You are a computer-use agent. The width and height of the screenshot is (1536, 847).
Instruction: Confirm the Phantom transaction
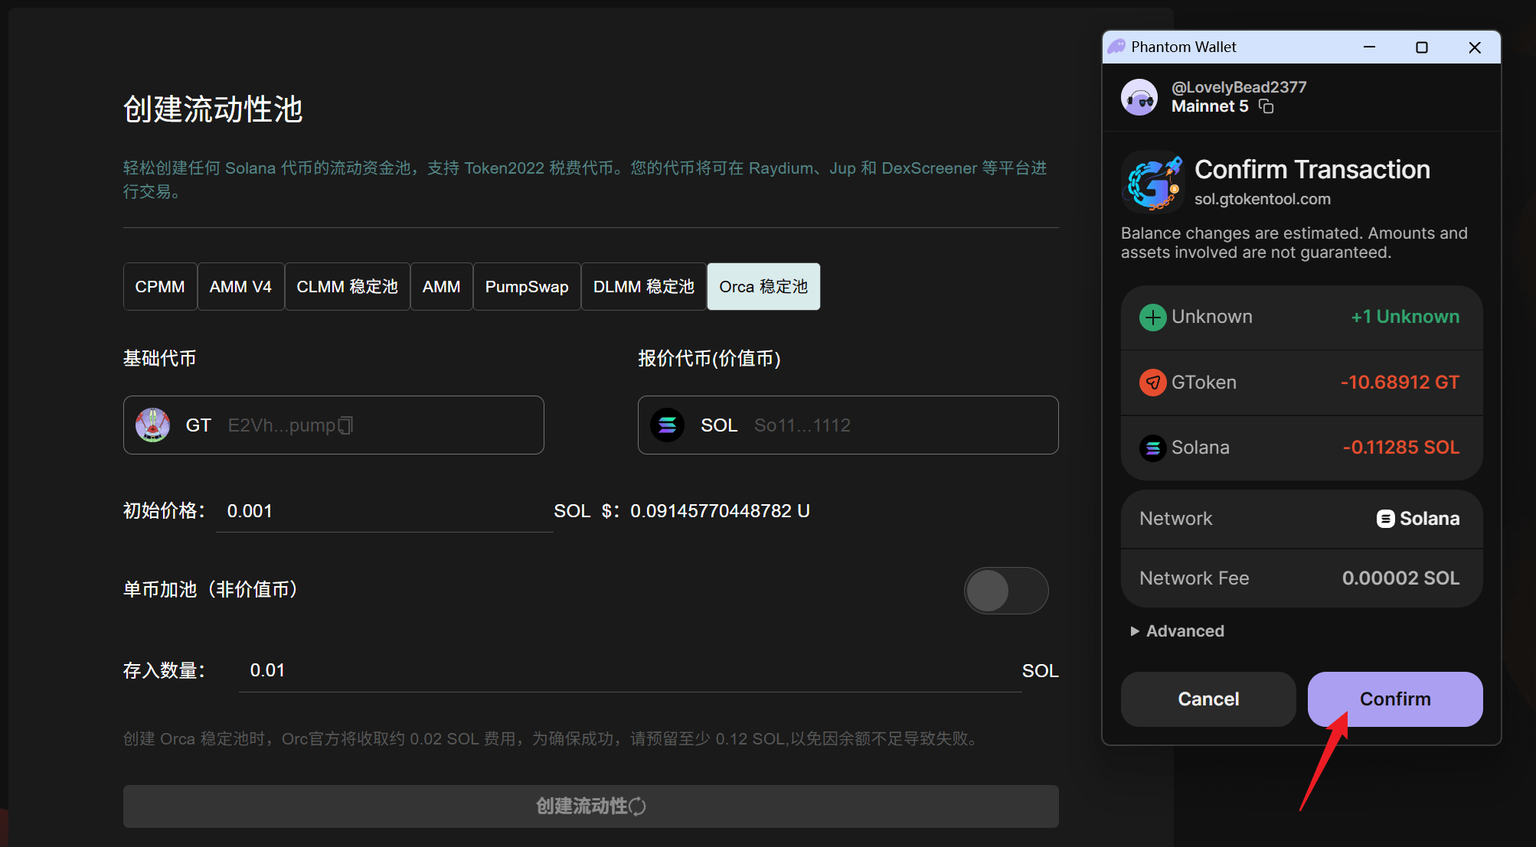[1394, 699]
